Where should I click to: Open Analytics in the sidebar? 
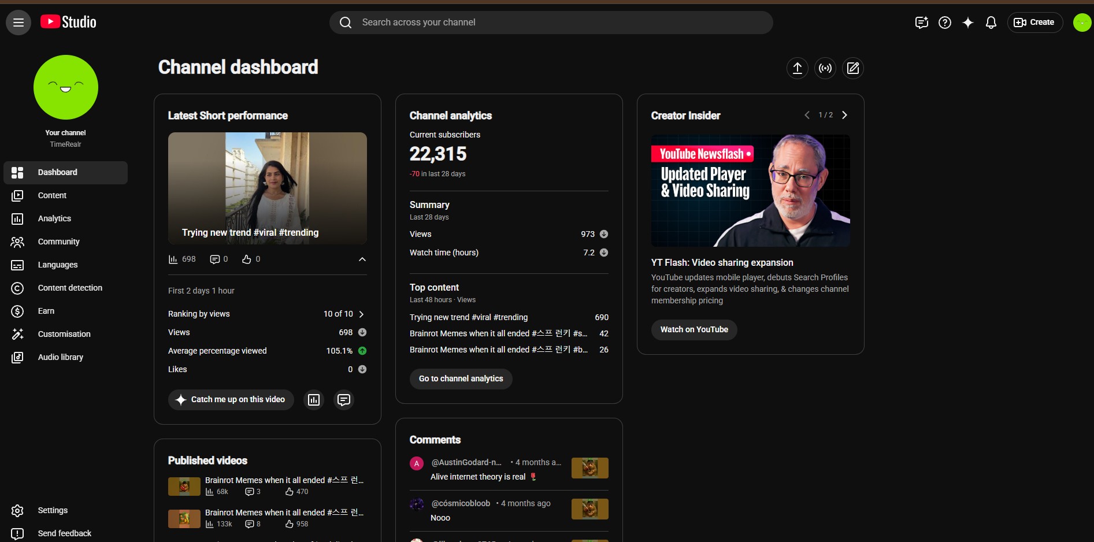(x=65, y=219)
